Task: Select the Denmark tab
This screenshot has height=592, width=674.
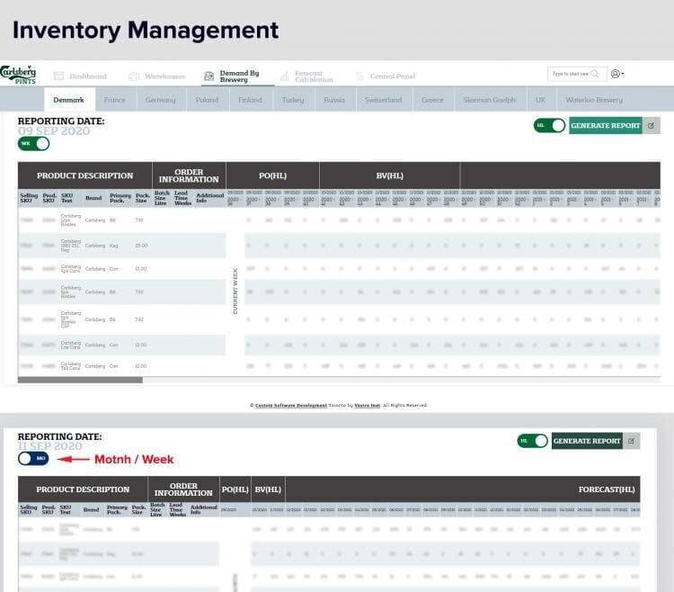Action: click(69, 100)
